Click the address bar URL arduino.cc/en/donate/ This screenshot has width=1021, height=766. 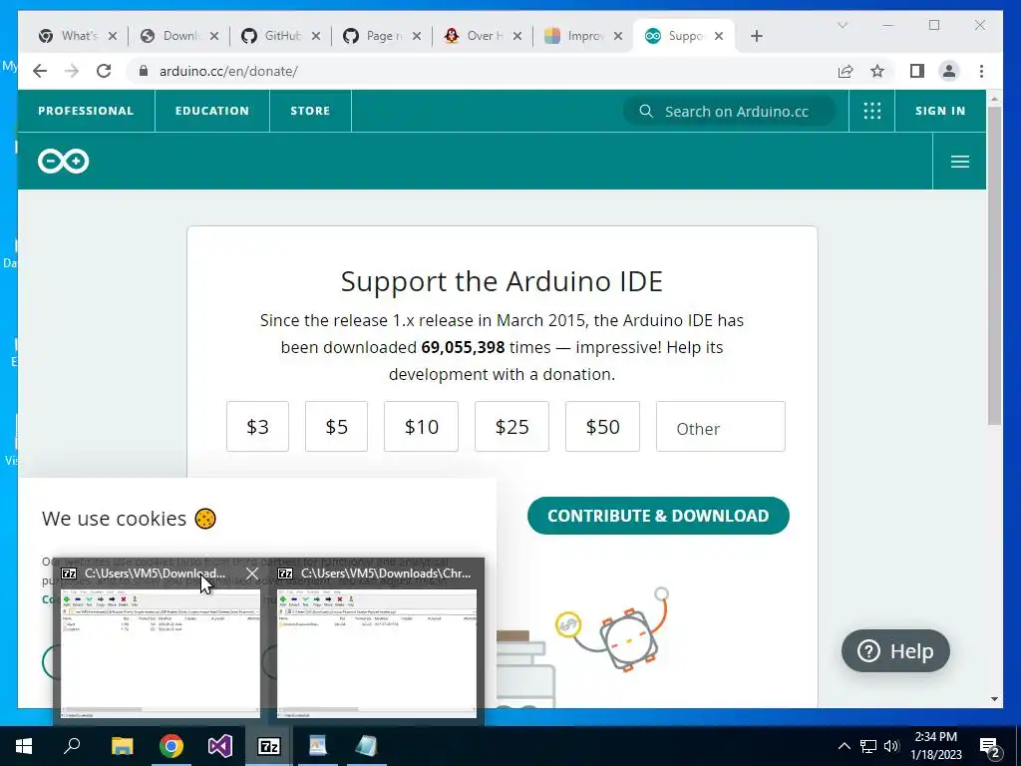coord(228,71)
